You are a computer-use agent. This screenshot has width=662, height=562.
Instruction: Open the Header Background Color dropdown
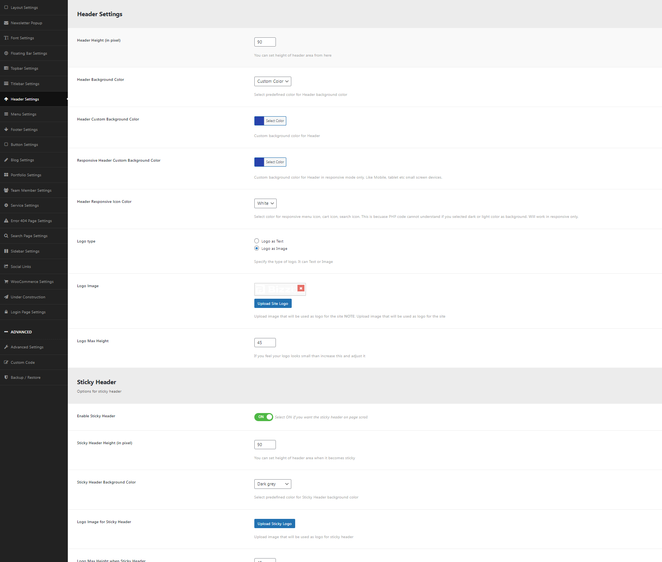point(273,81)
